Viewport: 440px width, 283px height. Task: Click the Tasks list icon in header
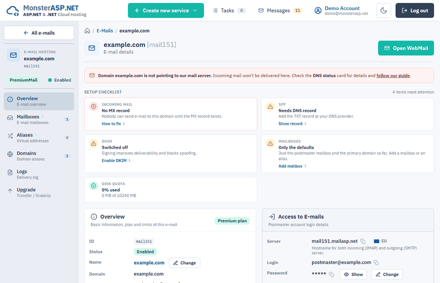[x=215, y=10]
